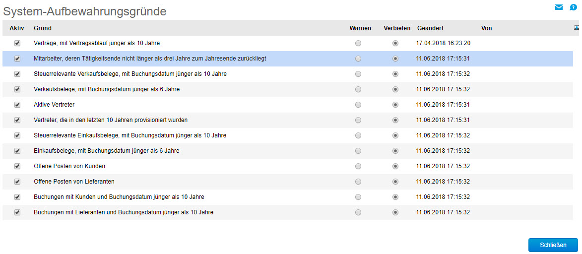The width and height of the screenshot is (582, 254).
Task: Click the Von column header
Action: pos(486,28)
